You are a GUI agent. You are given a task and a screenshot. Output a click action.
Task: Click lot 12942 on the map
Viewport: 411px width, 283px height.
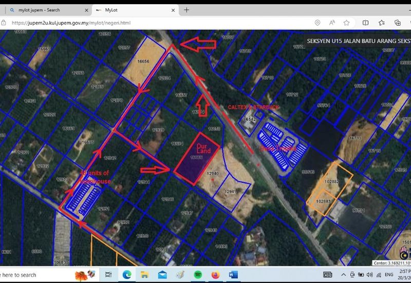pos(110,158)
